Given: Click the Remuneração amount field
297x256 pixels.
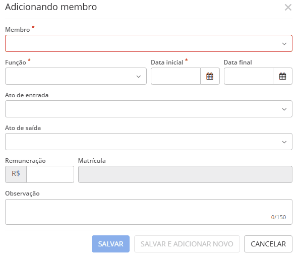Looking at the screenshot, I should (50, 174).
